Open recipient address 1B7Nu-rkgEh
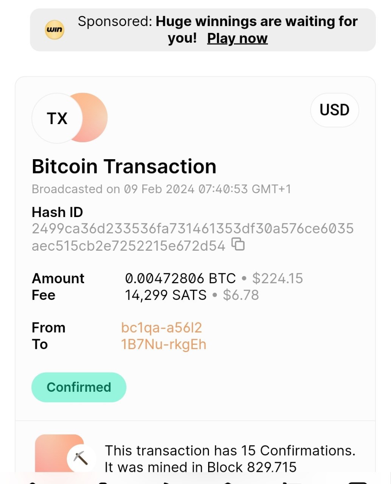This screenshot has height=484, width=391. (164, 344)
